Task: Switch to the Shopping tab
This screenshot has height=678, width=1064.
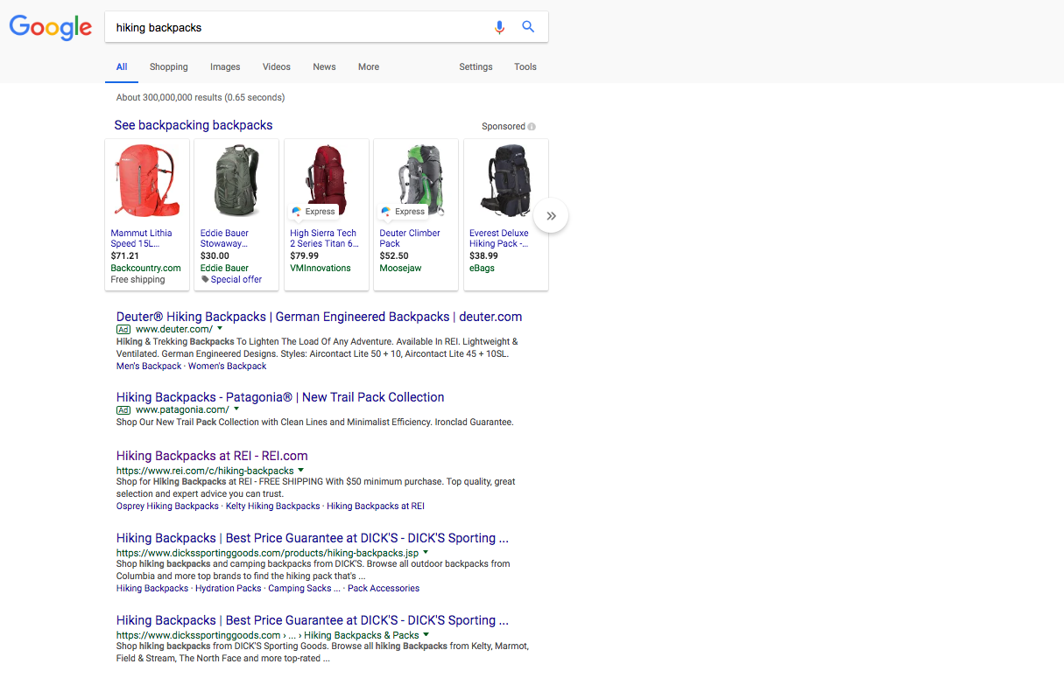Action: [x=168, y=67]
